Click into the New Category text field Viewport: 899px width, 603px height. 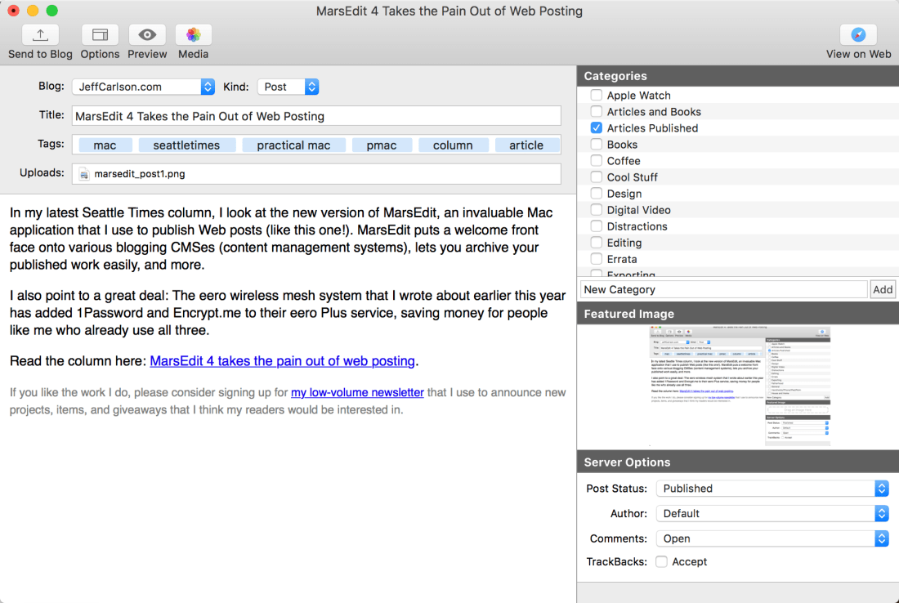pyautogui.click(x=723, y=289)
